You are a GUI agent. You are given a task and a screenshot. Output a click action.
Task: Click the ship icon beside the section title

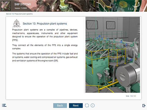click(16, 23)
